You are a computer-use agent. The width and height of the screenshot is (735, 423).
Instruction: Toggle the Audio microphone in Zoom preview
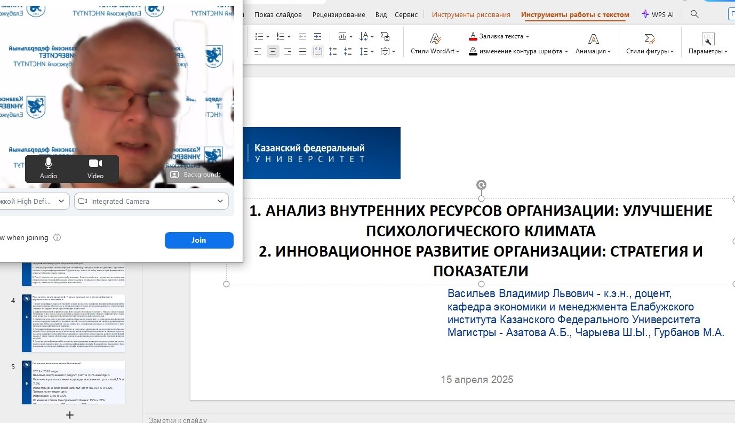tap(48, 167)
